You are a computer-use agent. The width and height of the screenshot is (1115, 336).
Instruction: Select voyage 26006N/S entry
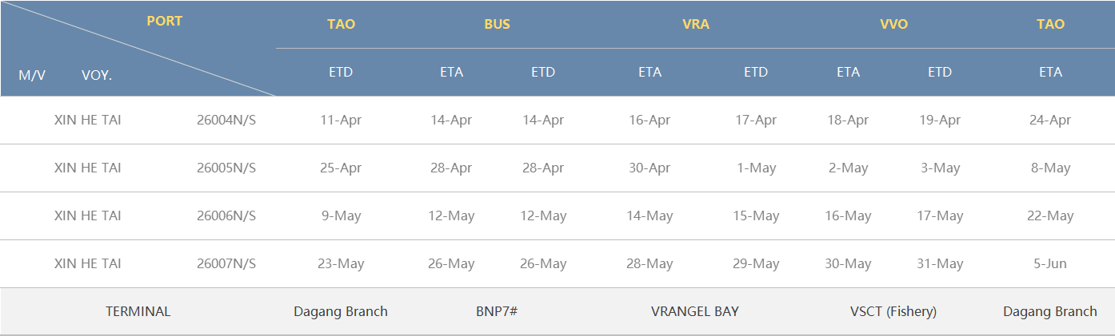(x=226, y=216)
